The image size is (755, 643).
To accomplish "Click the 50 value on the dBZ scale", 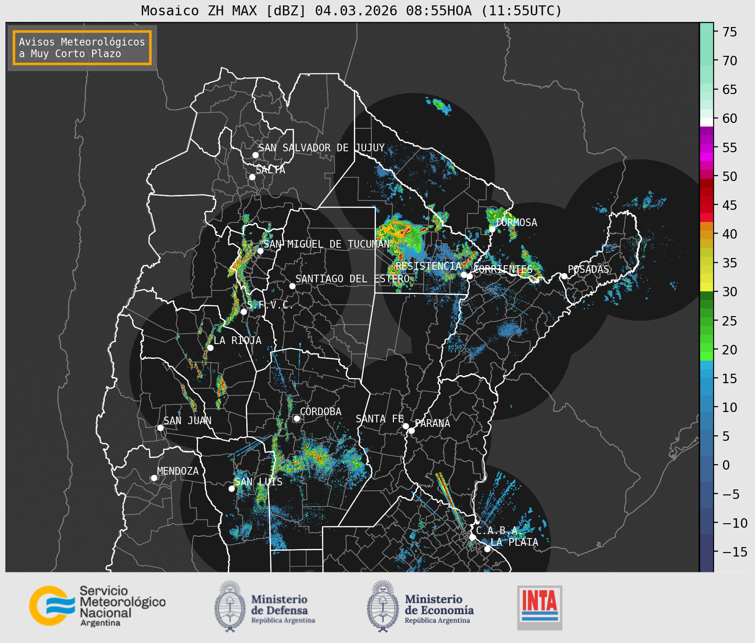I will 730,176.
